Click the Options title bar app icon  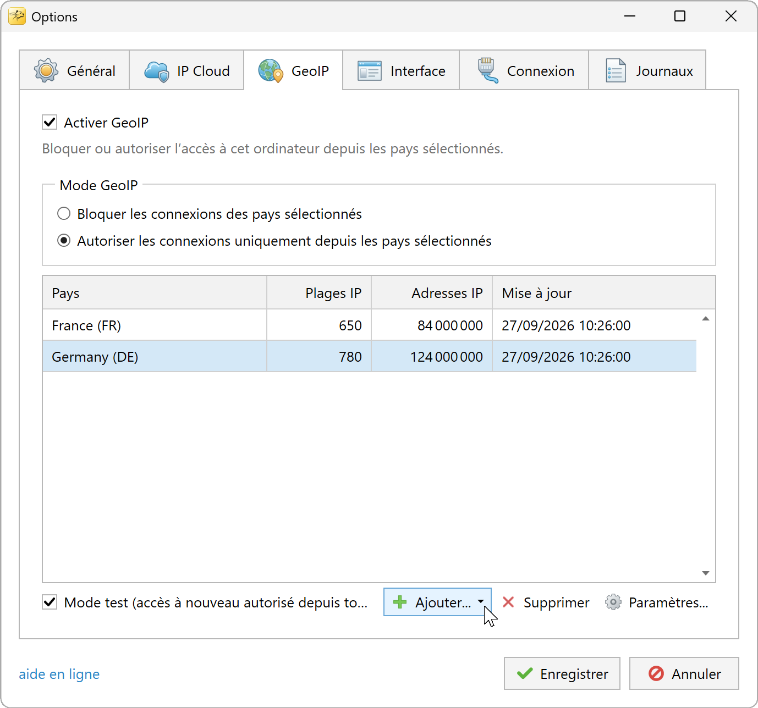pos(17,16)
